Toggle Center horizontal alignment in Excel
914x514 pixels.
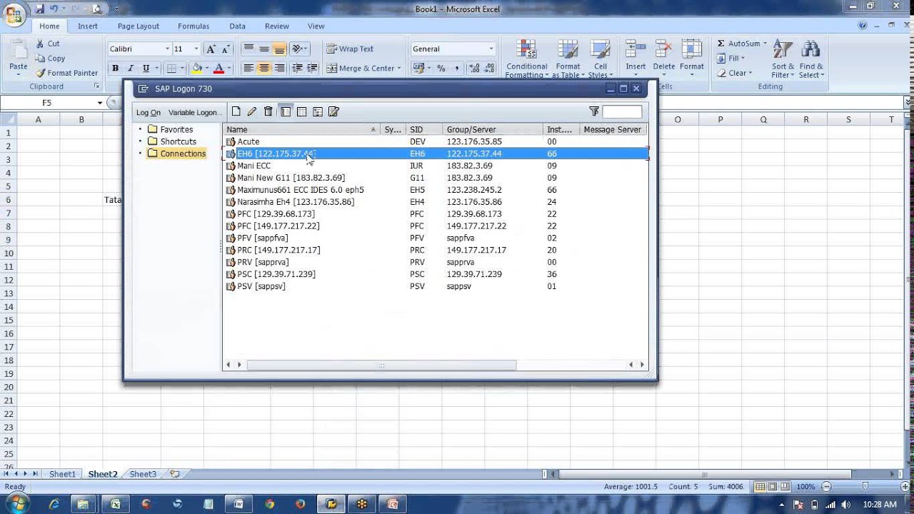[264, 69]
